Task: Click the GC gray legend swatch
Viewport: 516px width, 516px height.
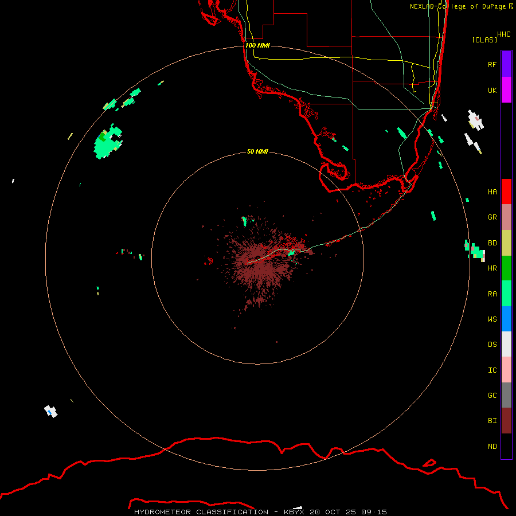Action: pyautogui.click(x=506, y=395)
